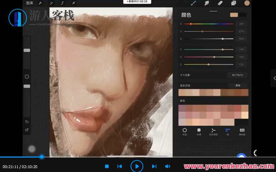The height and width of the screenshot is (172, 276).
Task: Open the Layers panel icon
Action: click(x=234, y=3)
